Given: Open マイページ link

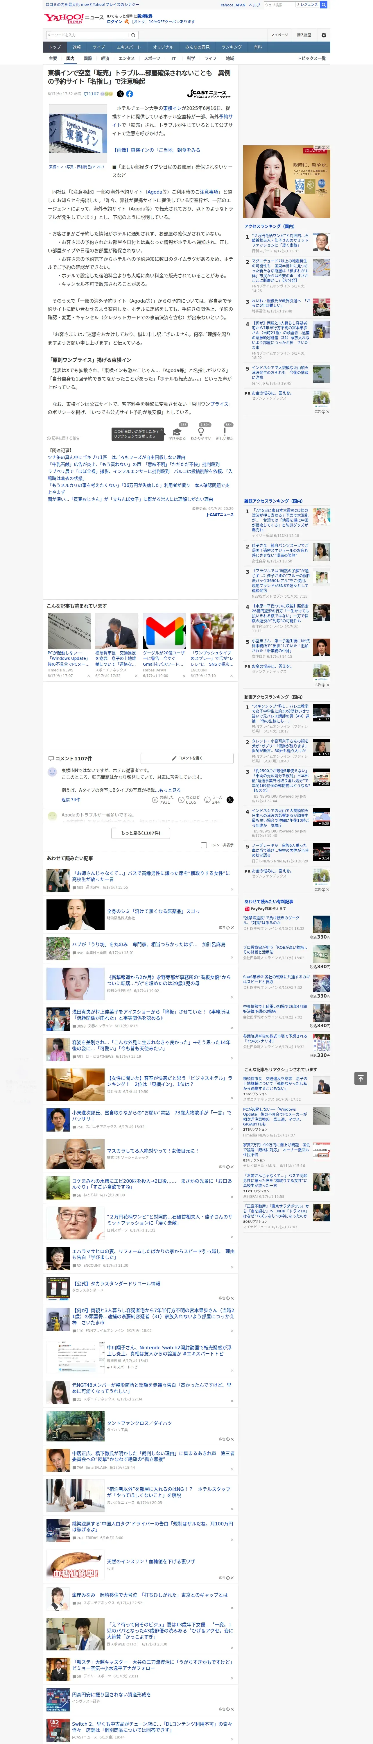Looking at the screenshot, I should pos(279,35).
